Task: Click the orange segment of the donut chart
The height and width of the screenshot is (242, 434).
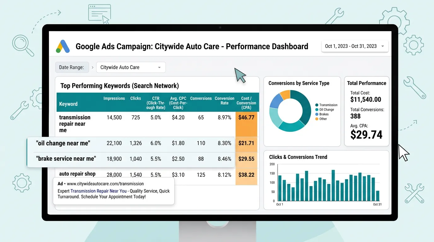Action: pos(285,94)
